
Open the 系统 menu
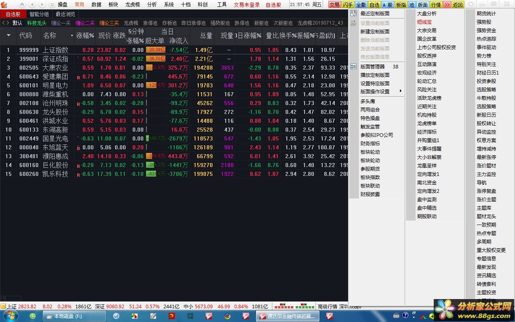point(169,4)
